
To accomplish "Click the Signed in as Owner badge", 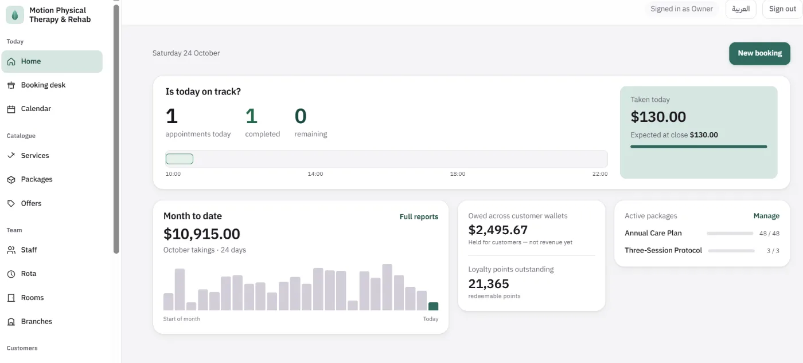I will coord(681,9).
